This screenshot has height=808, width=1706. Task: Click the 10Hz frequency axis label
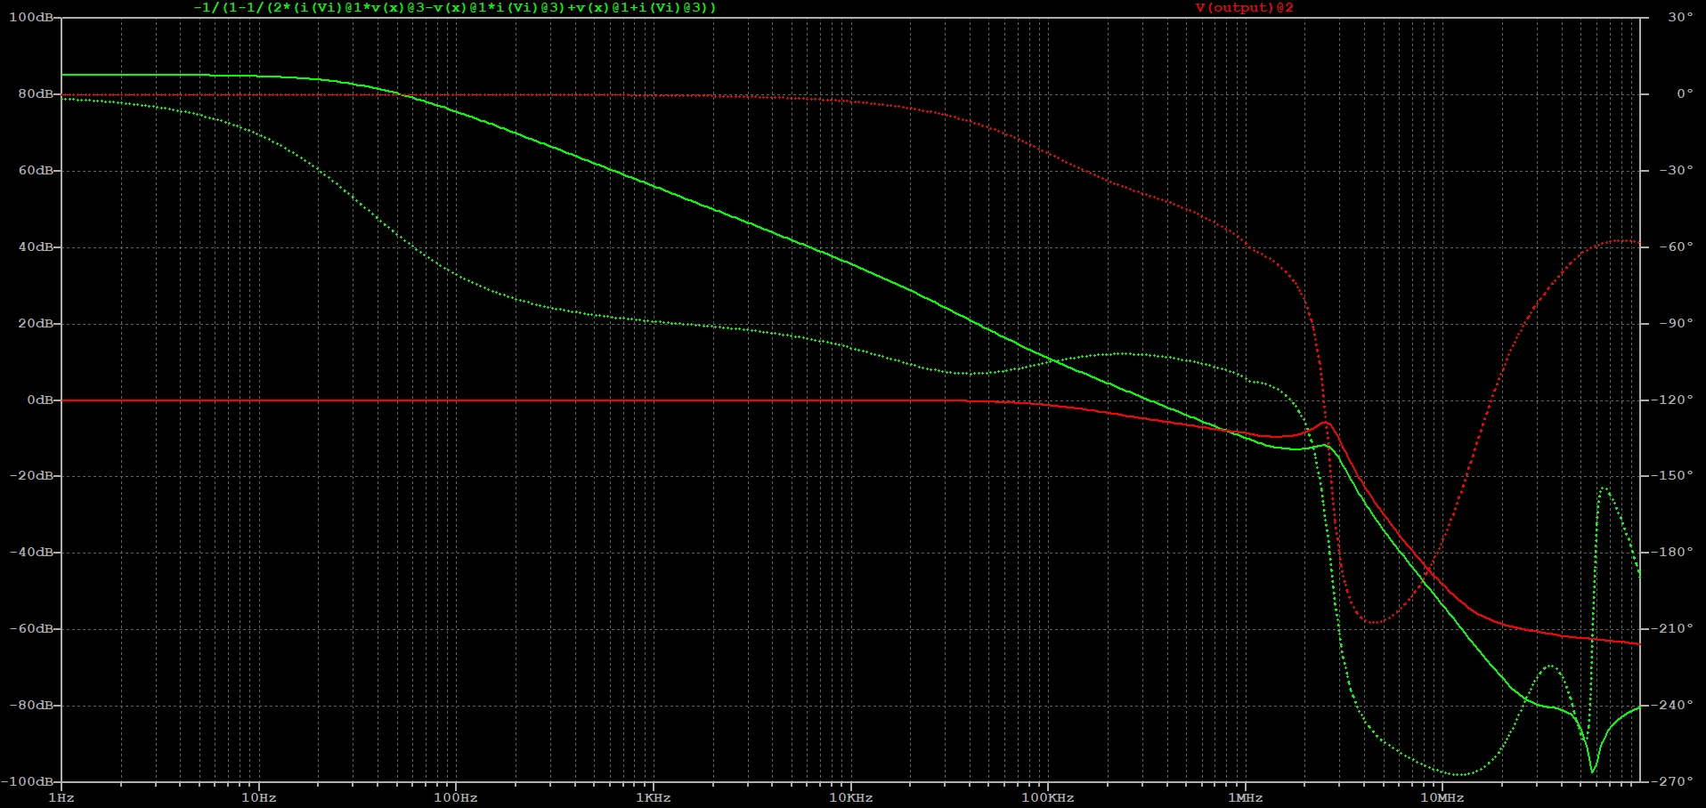coord(259,798)
